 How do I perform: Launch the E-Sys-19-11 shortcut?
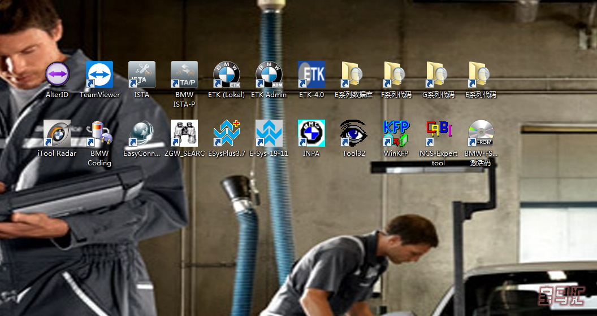tap(269, 133)
